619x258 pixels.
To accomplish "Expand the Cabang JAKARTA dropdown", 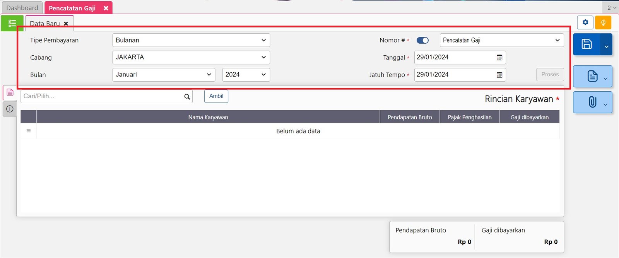I will (191, 57).
